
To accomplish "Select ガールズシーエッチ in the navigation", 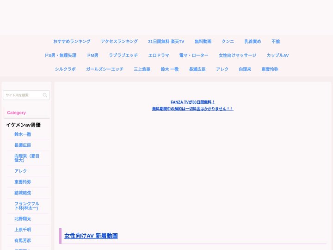I will (105, 69).
